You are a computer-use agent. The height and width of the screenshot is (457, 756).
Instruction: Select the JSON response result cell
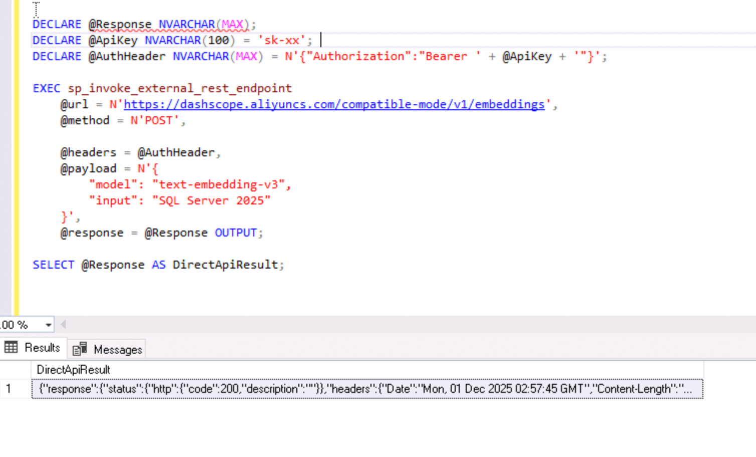(366, 389)
